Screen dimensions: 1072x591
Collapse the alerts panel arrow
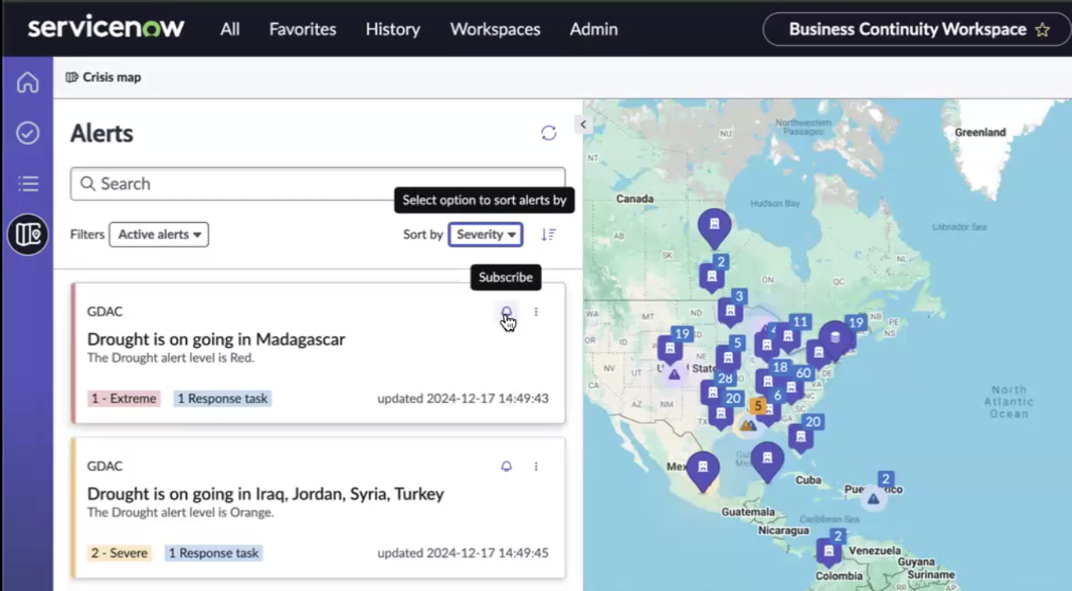click(x=583, y=124)
